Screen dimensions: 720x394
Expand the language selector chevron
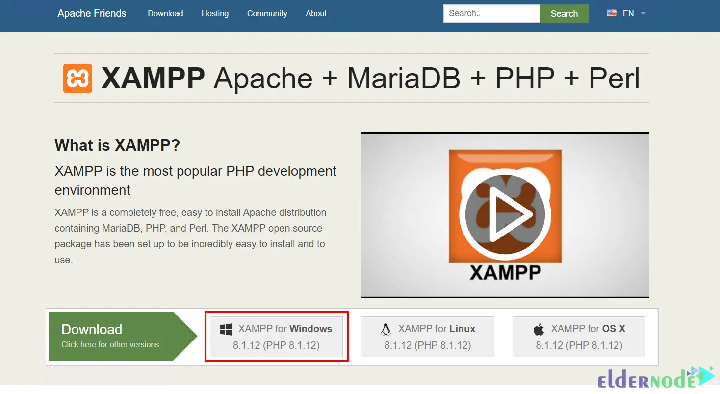click(x=643, y=14)
